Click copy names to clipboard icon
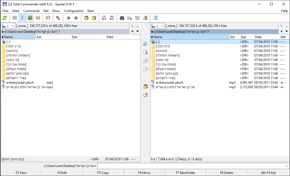The width and height of the screenshot is (290, 176). (145, 18)
